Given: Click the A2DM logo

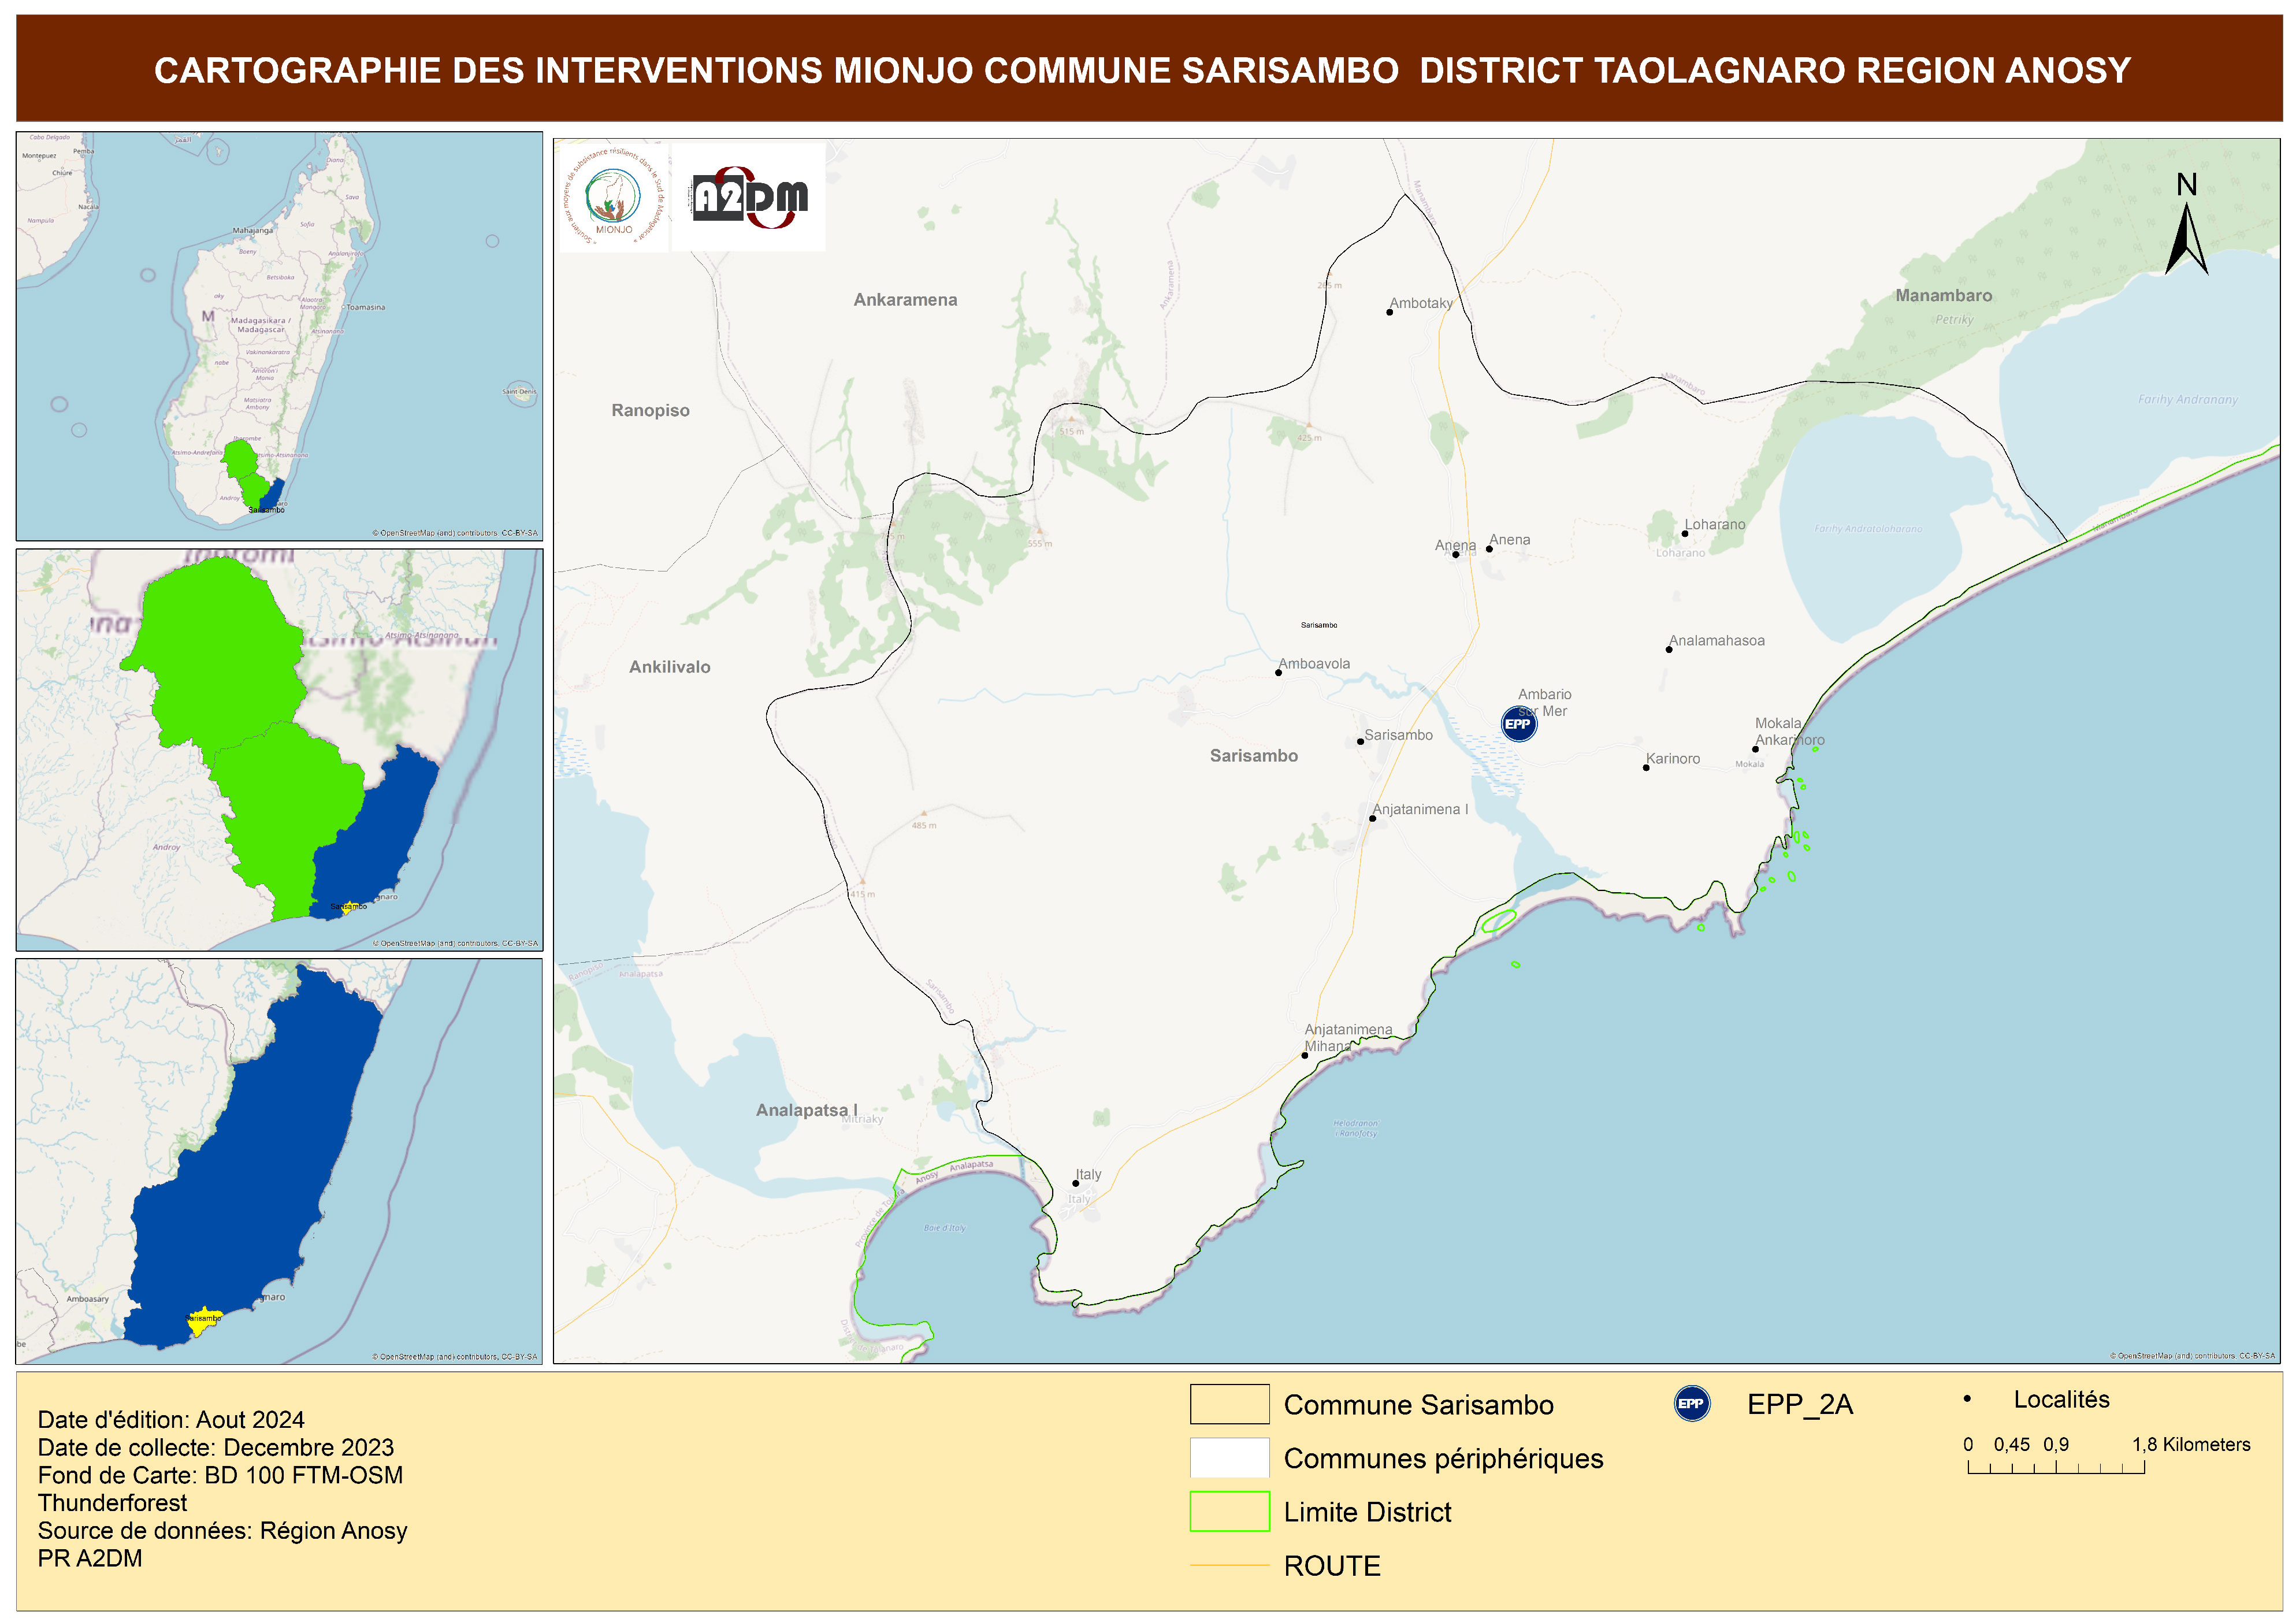Looking at the screenshot, I should coord(749,197).
